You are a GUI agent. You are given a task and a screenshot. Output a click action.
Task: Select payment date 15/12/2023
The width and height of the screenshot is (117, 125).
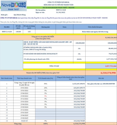click(24, 99)
